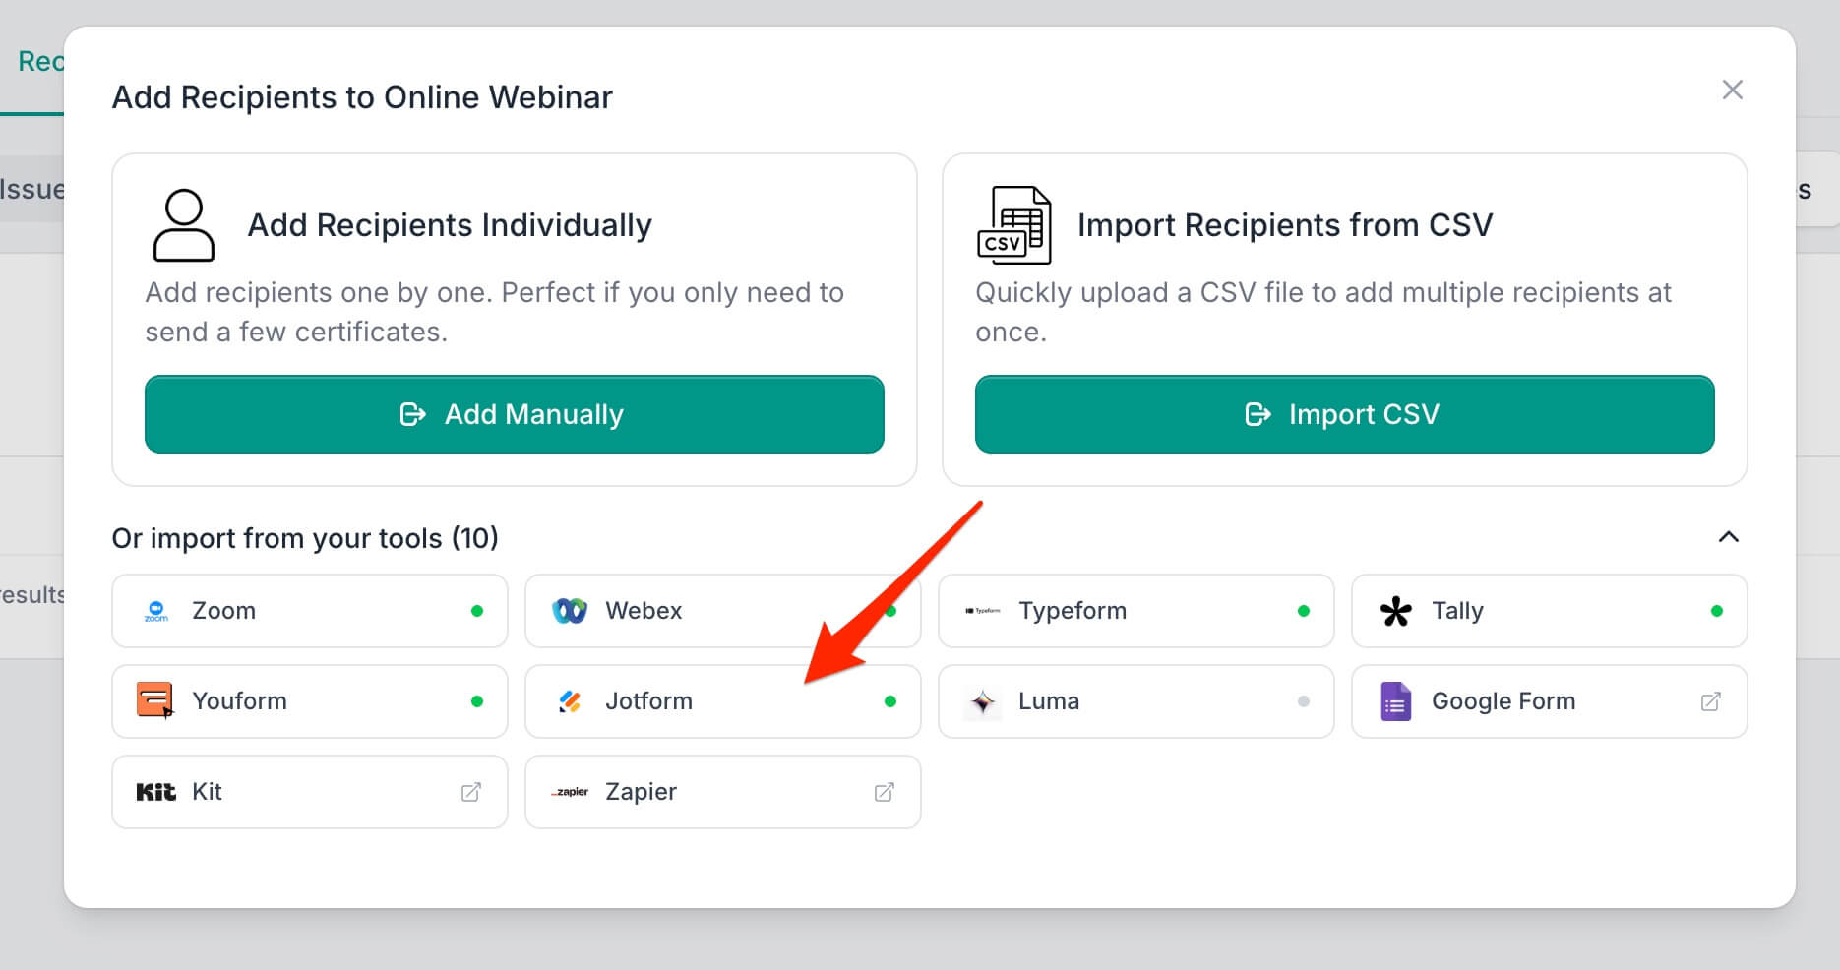Collapse the import from tools section

(x=1729, y=537)
